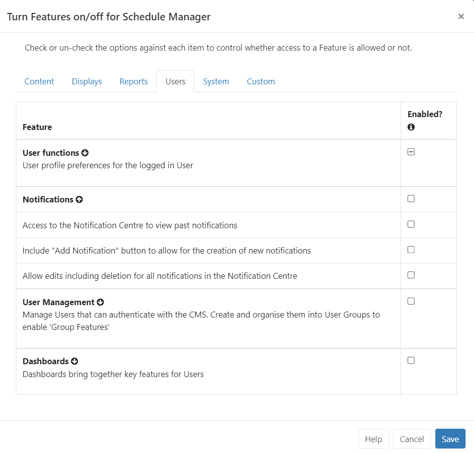Click the info icon under Enabled? header
This screenshot has width=474, height=453.
tap(411, 127)
